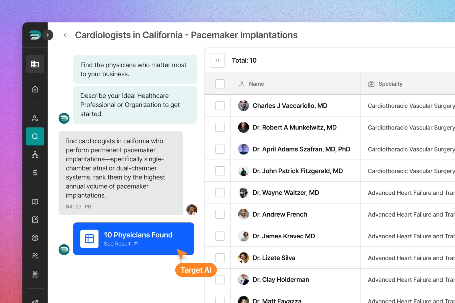455x303 pixels.
Task: Open the person search sidebar icon
Action: coord(35,118)
